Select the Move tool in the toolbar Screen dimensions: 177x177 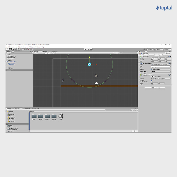click(10, 49)
